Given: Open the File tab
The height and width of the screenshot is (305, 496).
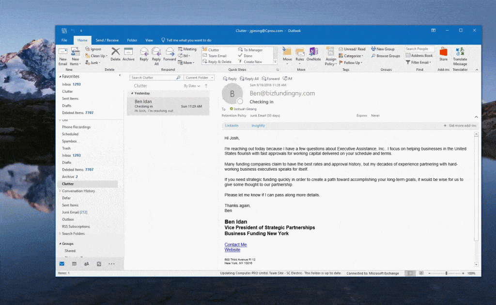Looking at the screenshot, I should (x=64, y=40).
